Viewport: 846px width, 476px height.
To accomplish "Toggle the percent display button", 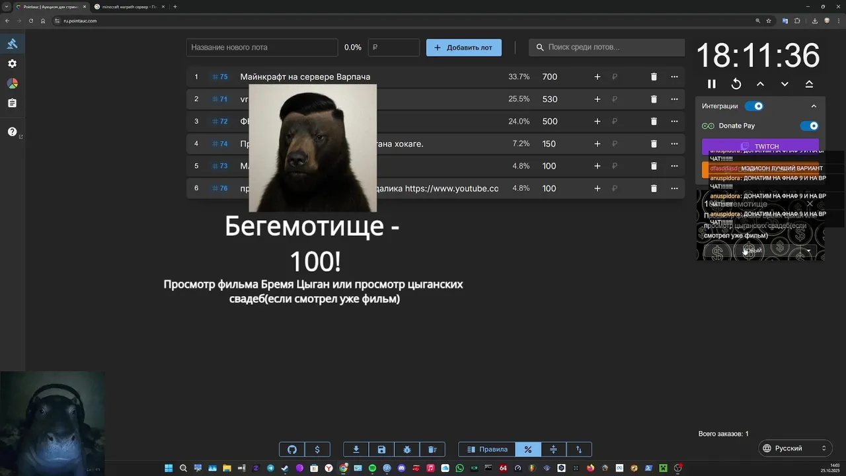I will click(528, 450).
